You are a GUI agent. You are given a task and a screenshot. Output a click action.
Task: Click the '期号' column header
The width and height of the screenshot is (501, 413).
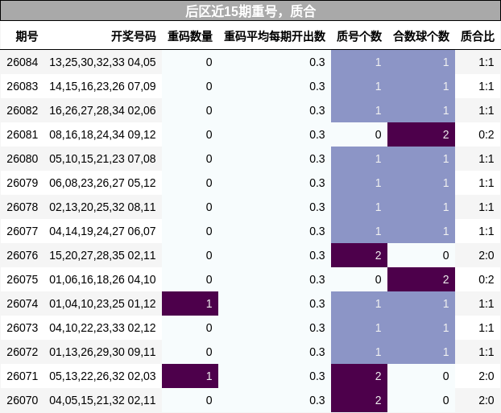click(27, 36)
